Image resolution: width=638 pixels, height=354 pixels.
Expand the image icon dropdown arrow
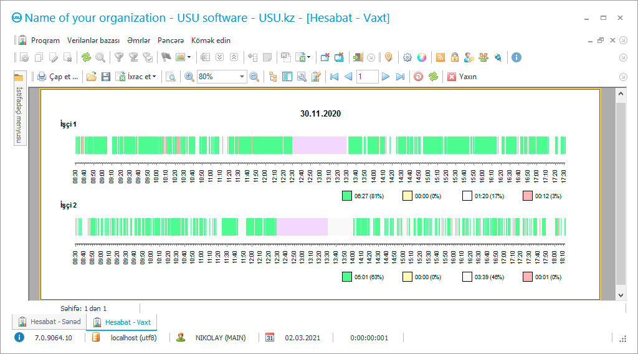point(189,57)
